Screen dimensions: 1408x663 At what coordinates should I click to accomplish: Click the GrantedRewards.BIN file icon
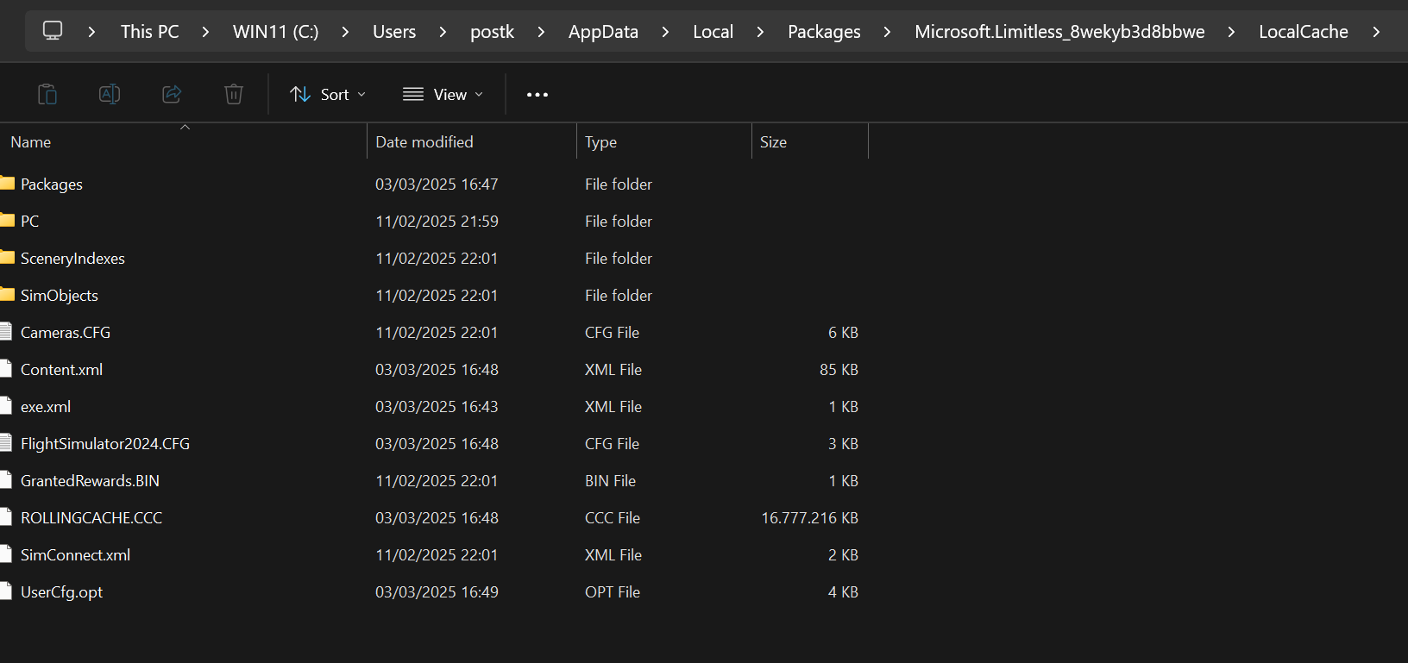[6, 480]
